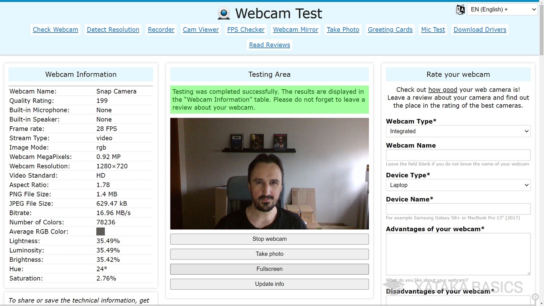544x306 pixels.
Task: Enter Fullscreen mode for the webcam
Action: click(x=269, y=269)
